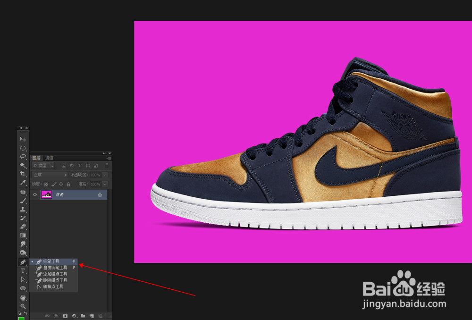
Task: Open the 不透明度 opacity slider arrow
Action: [x=105, y=175]
